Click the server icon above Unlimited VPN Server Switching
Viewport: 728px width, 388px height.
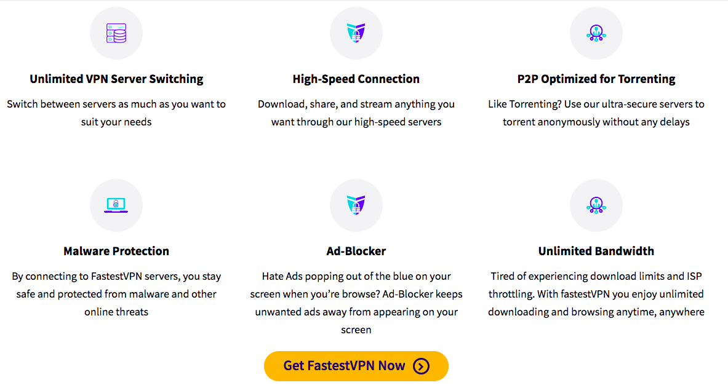coord(116,33)
